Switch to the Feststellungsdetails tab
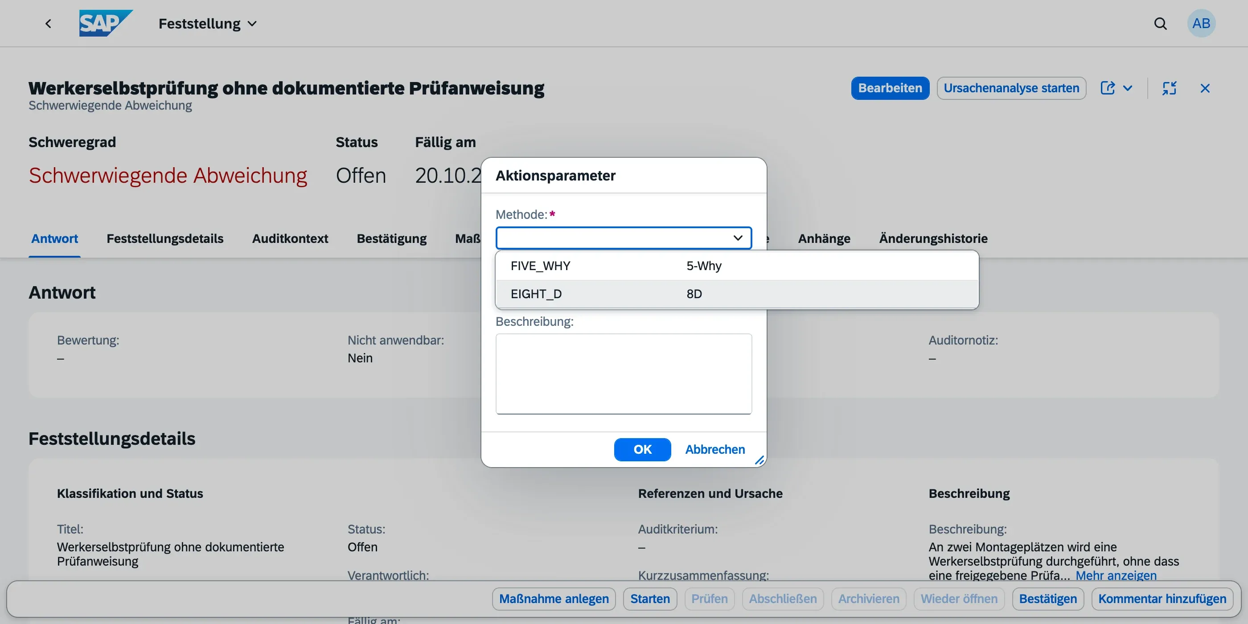Screen dimensions: 1248x624 pos(165,238)
